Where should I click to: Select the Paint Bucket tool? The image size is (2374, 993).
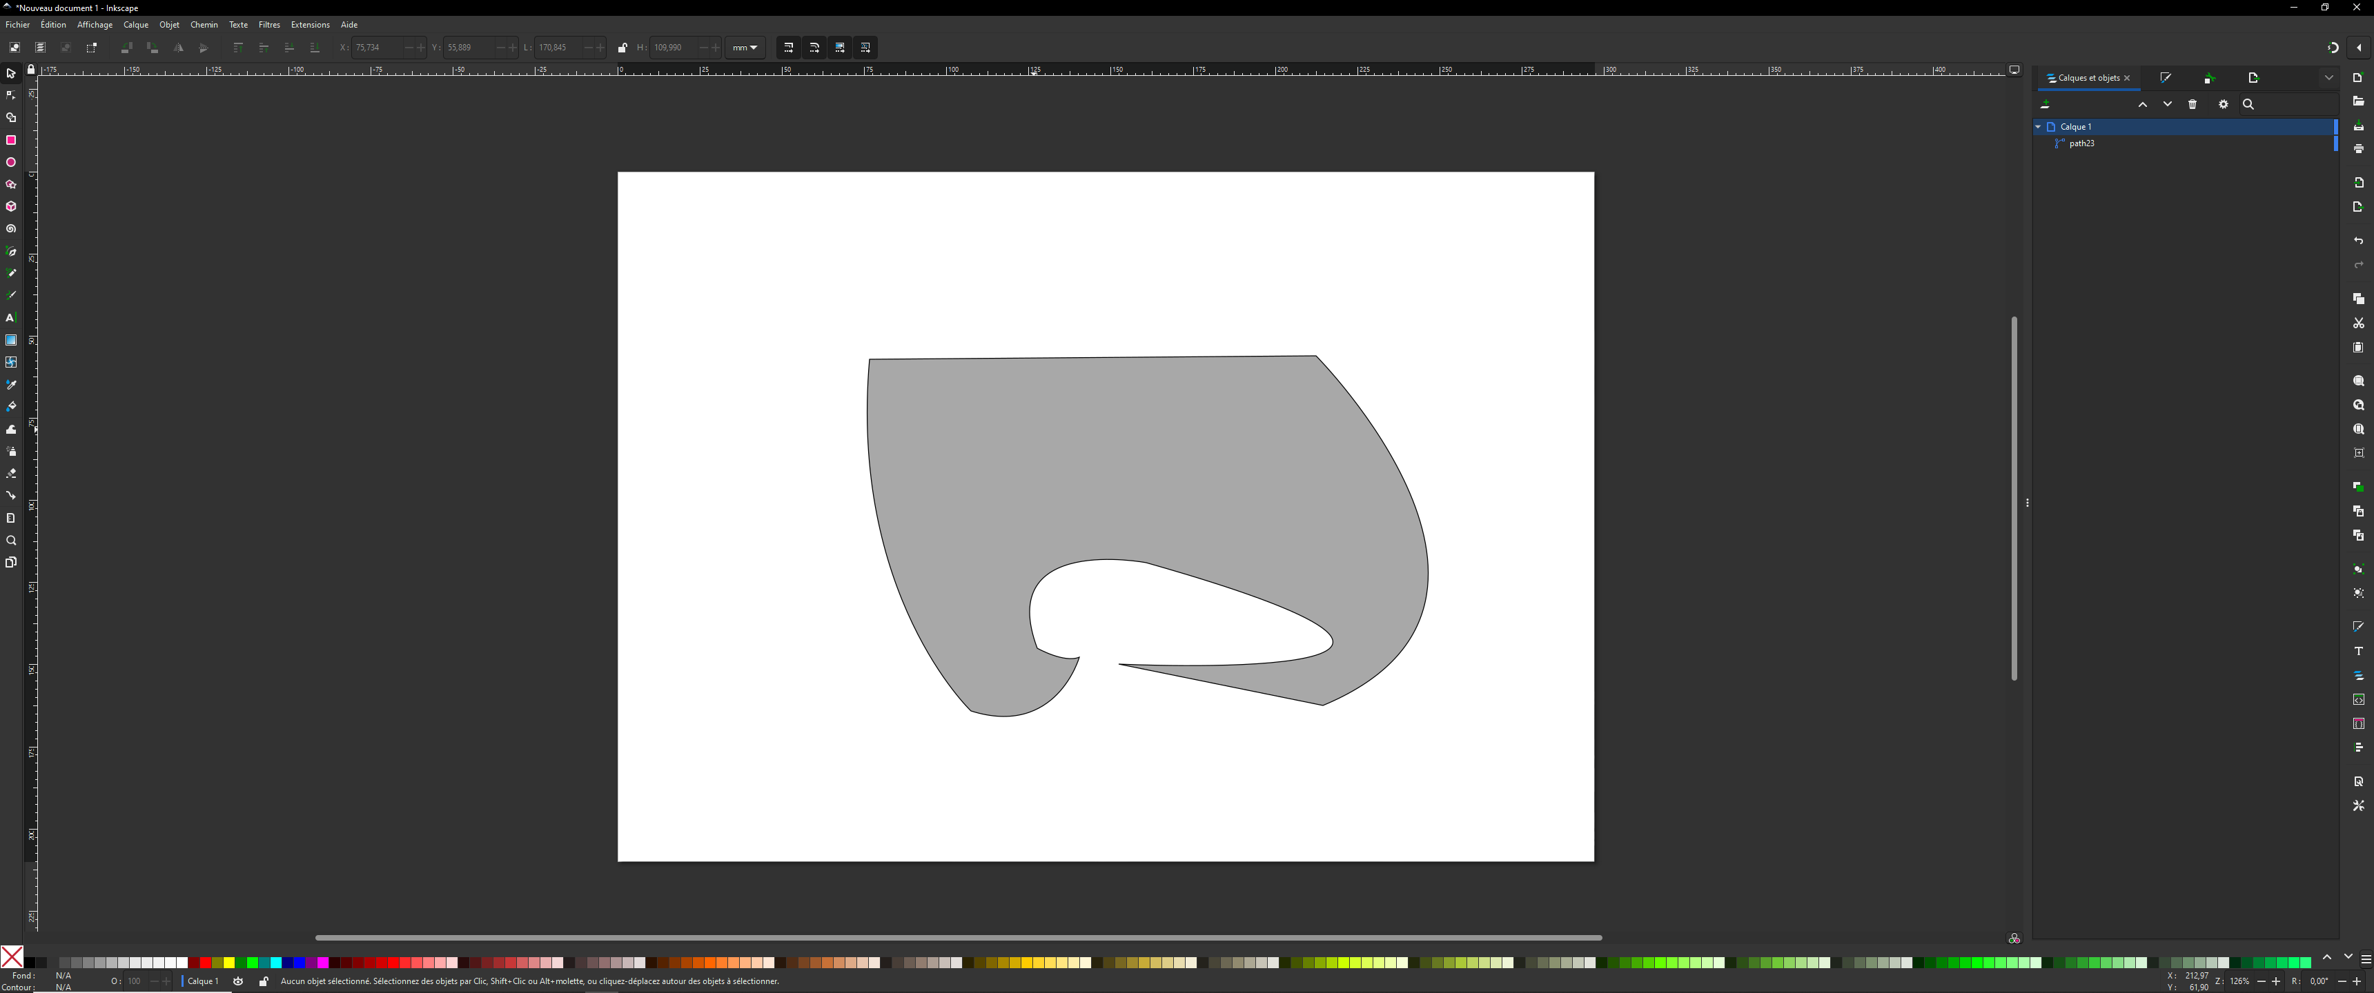(x=11, y=406)
